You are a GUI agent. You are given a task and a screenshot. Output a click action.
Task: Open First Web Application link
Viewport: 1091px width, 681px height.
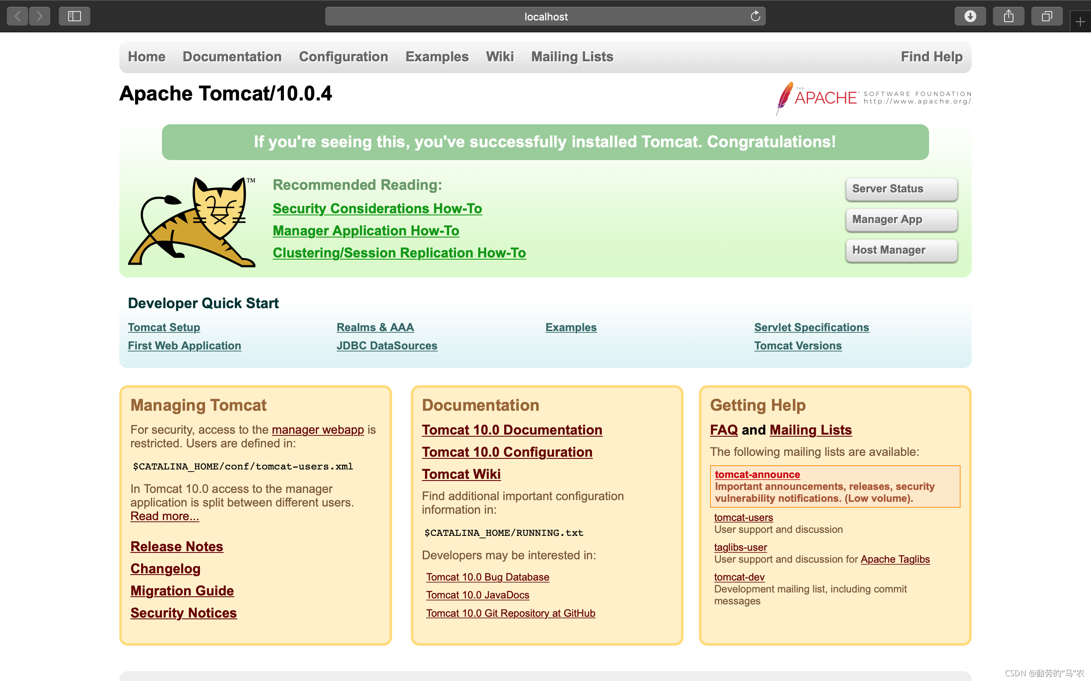185,346
